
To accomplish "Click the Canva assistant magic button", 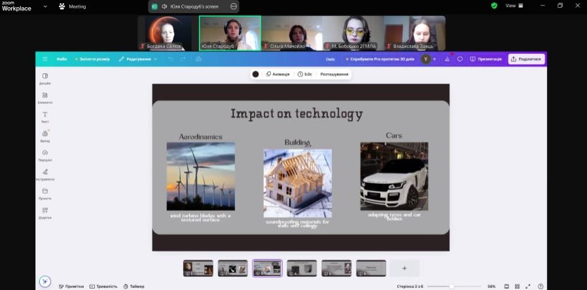I will (44, 281).
